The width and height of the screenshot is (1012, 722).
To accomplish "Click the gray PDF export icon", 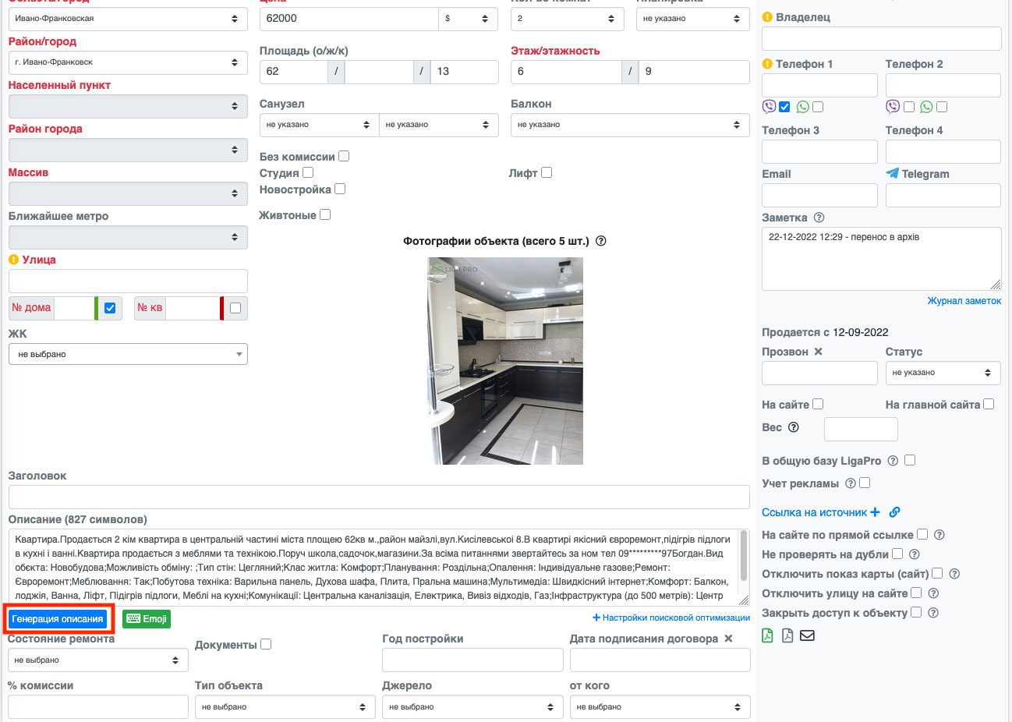I will [x=787, y=635].
